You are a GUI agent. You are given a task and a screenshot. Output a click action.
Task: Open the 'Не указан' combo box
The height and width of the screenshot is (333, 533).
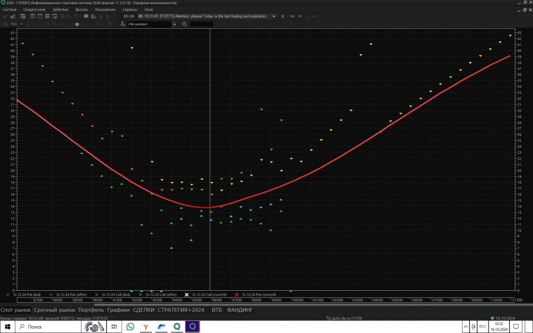148,24
